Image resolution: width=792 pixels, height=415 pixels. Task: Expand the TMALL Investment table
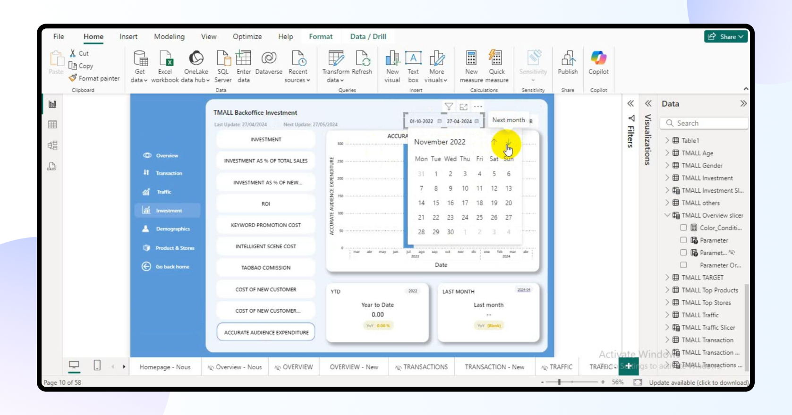tap(667, 178)
